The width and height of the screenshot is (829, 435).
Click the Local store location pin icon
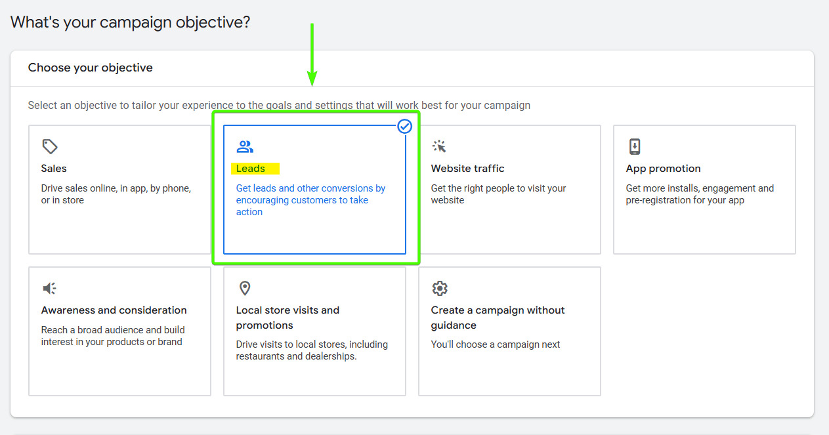[245, 288]
